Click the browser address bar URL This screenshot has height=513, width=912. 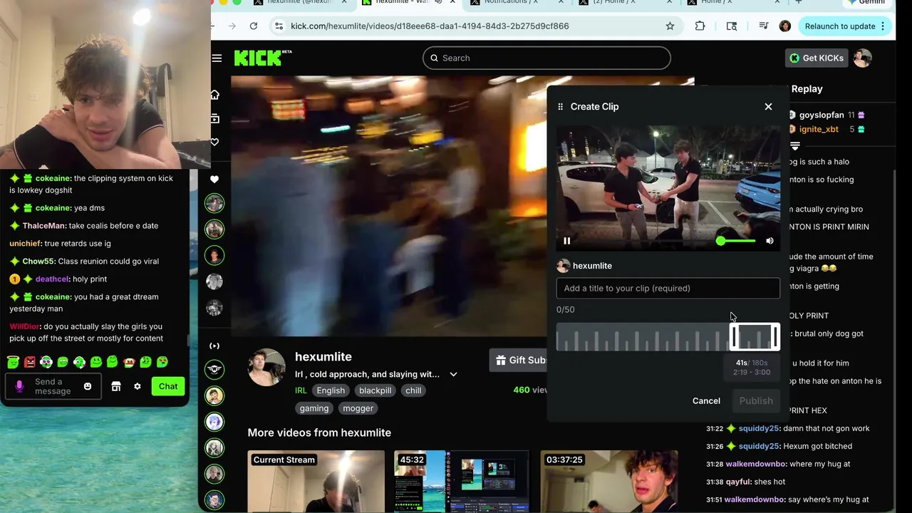click(430, 26)
